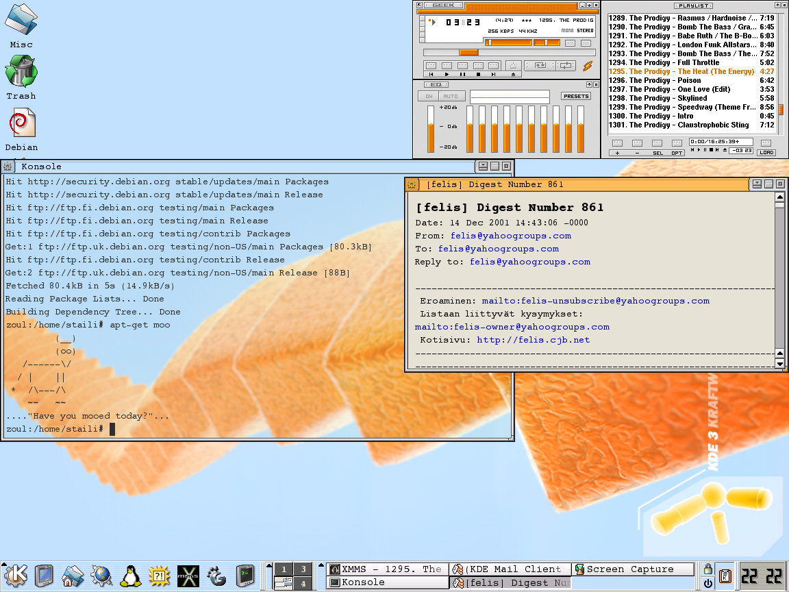The image size is (789, 592).
Task: Open the felis Digest window menu icon
Action: tap(412, 185)
